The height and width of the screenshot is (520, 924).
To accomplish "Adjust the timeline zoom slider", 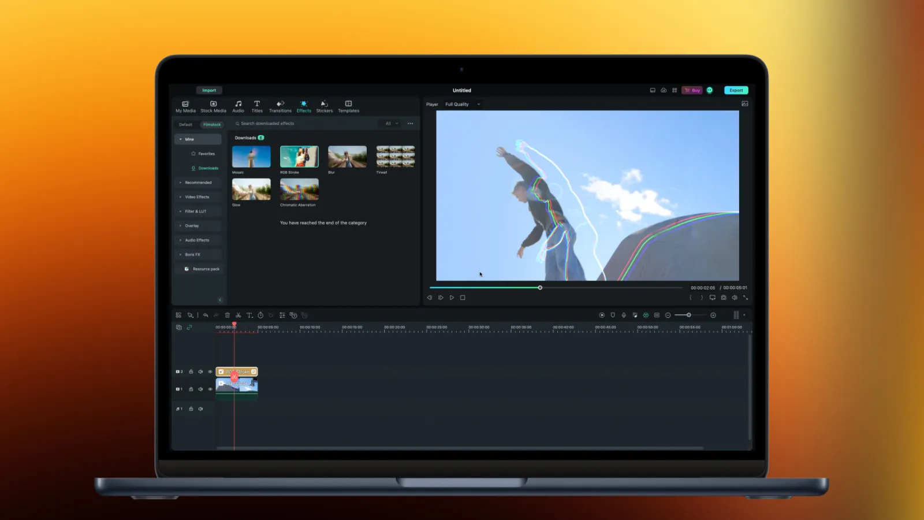I will coord(688,315).
